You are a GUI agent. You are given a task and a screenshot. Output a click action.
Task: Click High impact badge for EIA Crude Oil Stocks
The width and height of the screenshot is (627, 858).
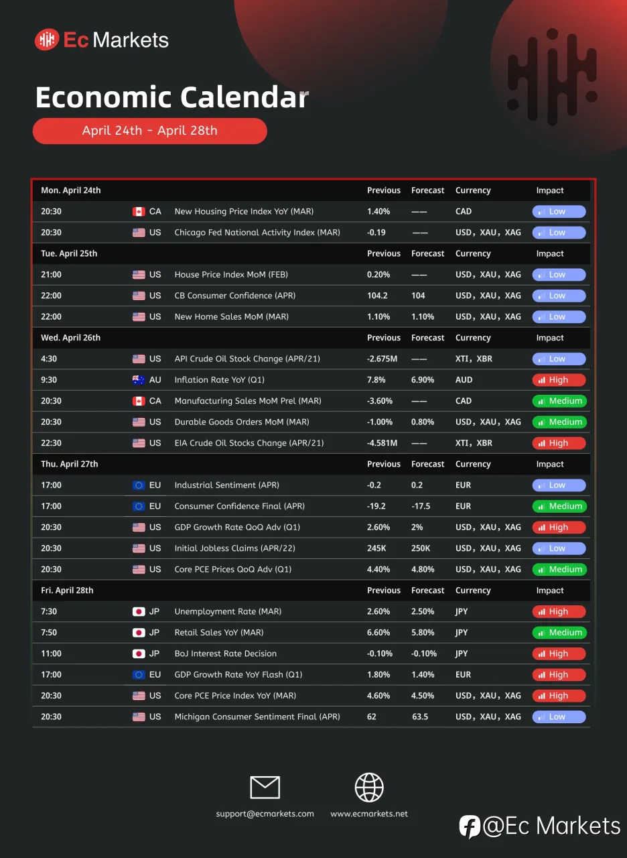[x=559, y=443]
